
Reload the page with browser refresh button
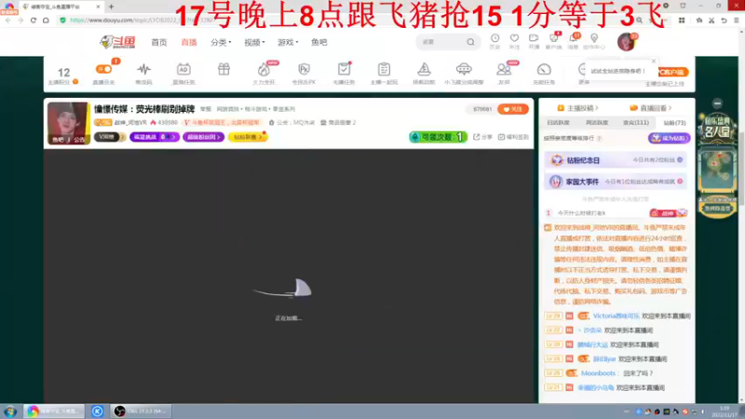click(x=34, y=20)
